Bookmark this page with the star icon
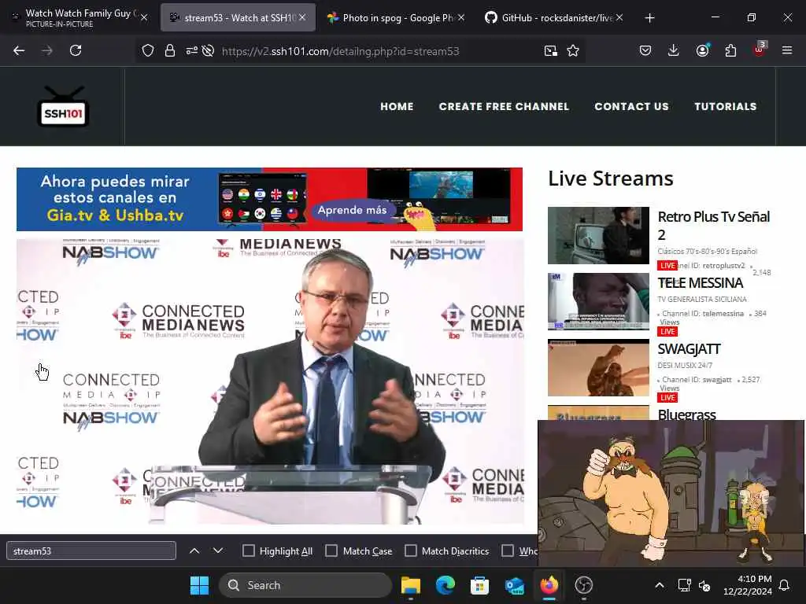Image resolution: width=806 pixels, height=604 pixels. pos(573,50)
